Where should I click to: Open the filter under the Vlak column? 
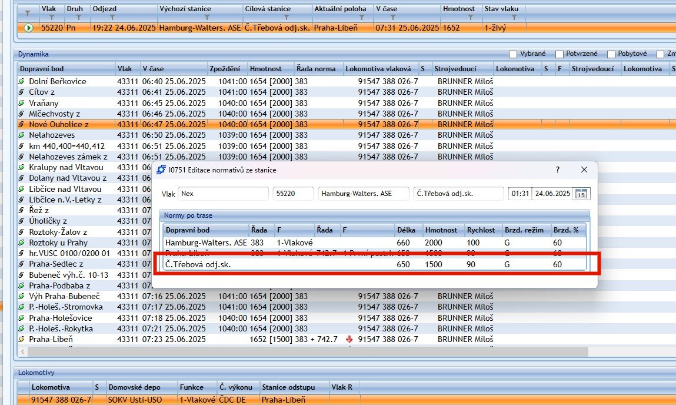(x=52, y=18)
